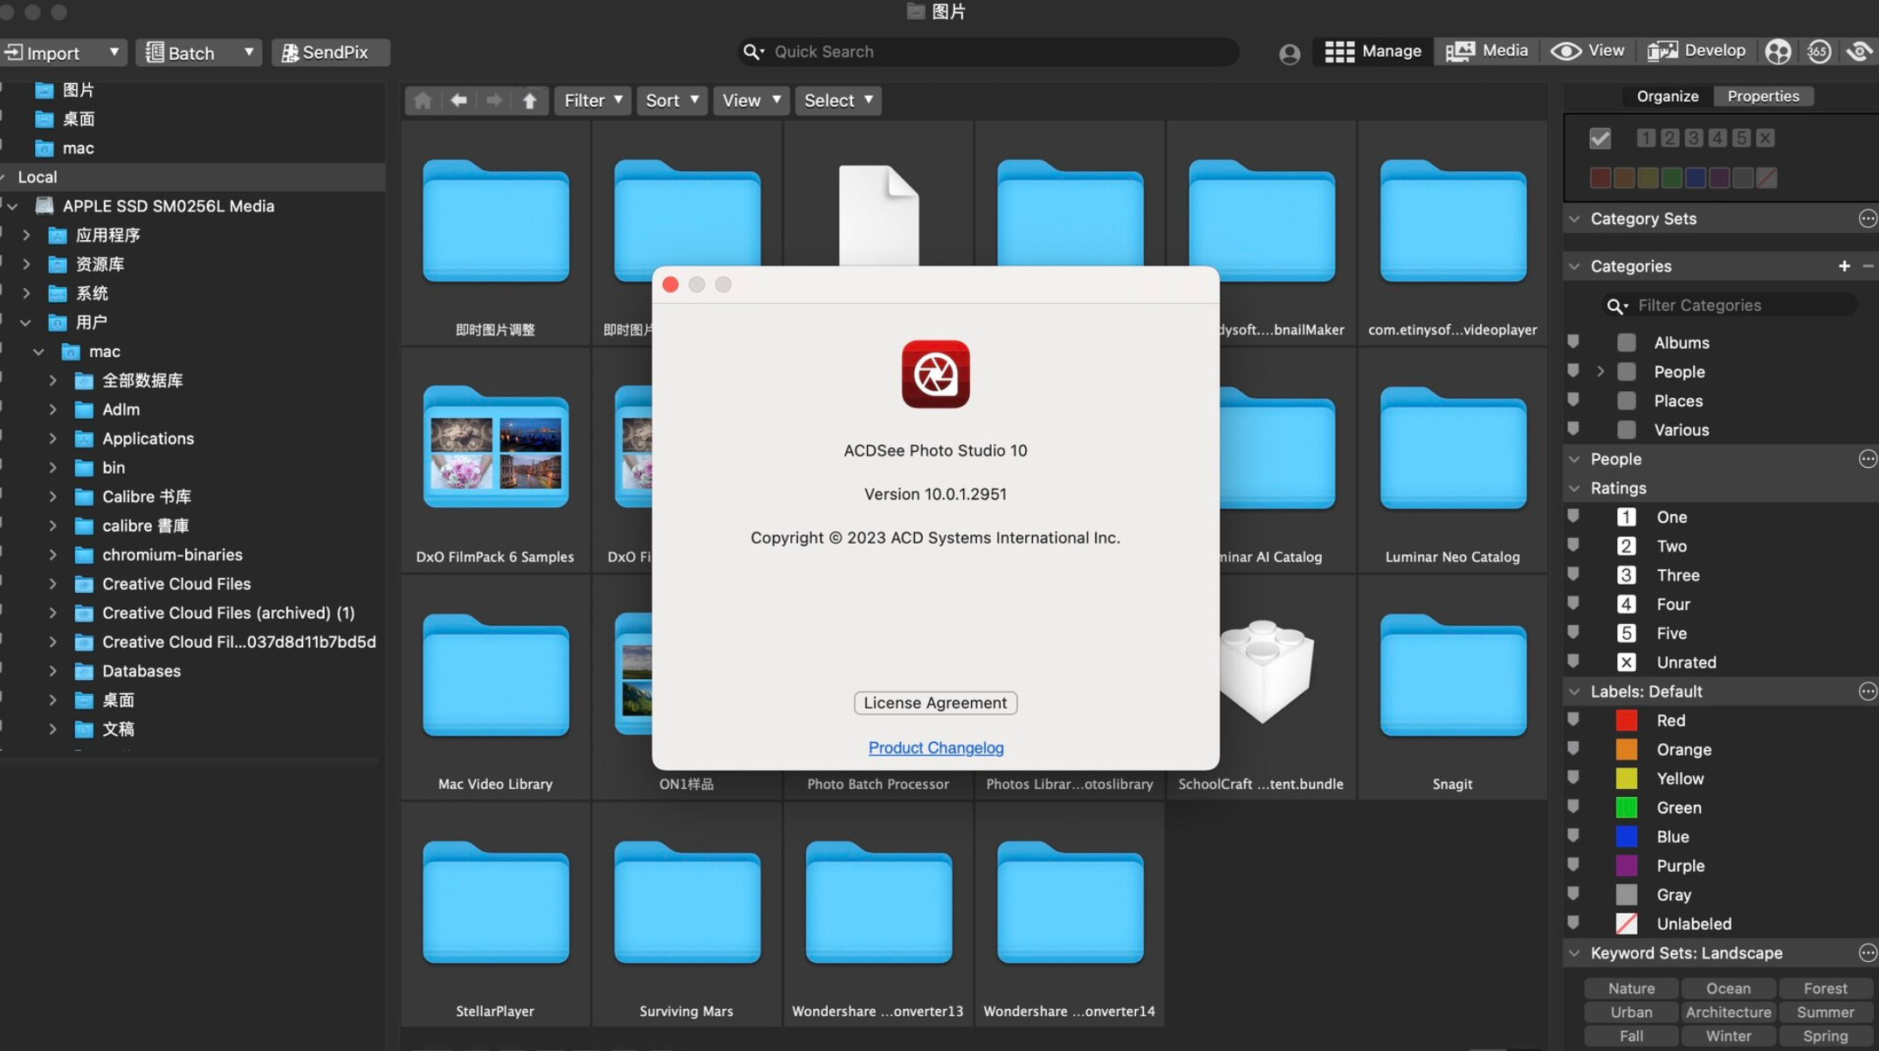Add the Ocean keyword

pos(1728,988)
